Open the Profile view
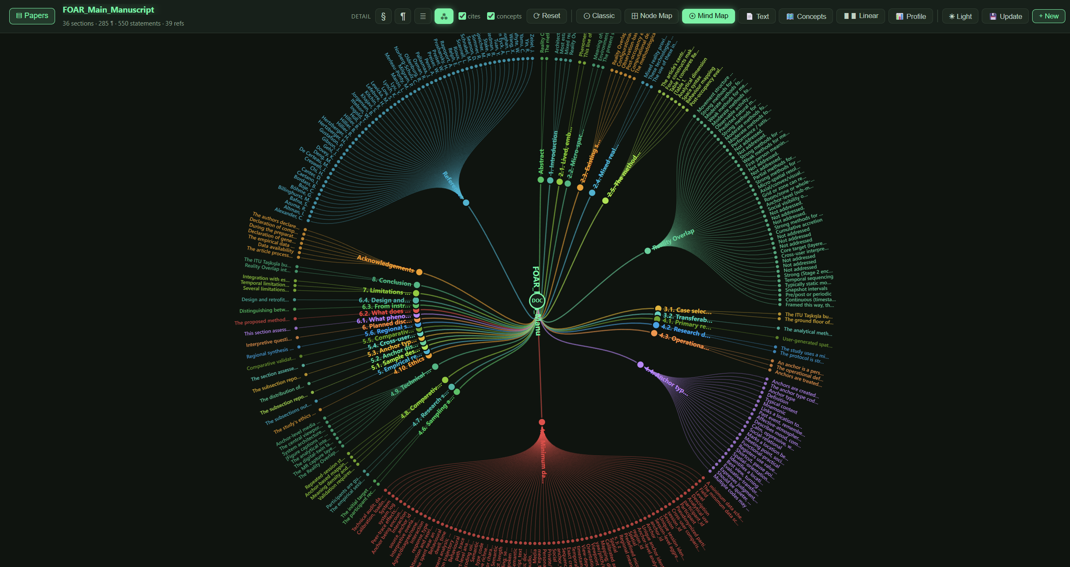This screenshot has height=567, width=1070. tap(911, 16)
